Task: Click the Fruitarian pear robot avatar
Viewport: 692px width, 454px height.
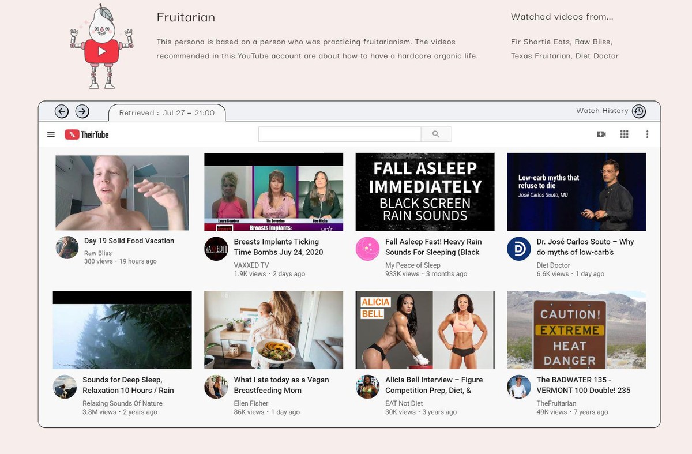Action: point(101,47)
